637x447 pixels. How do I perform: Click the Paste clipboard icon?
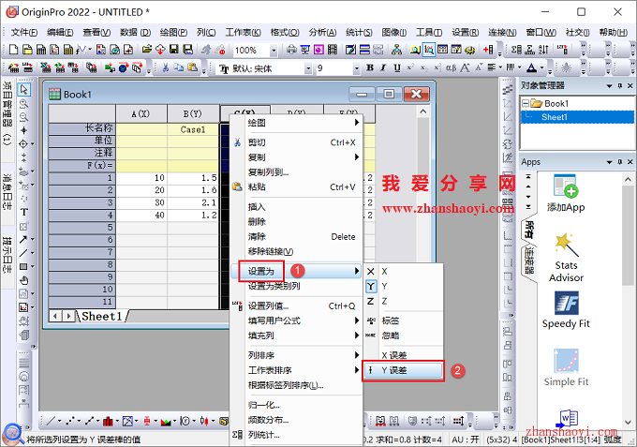coord(193,67)
